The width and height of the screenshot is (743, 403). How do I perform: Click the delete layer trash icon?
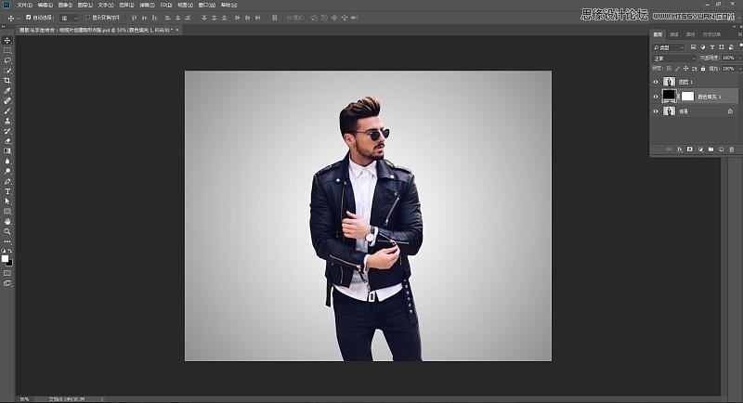coord(731,149)
